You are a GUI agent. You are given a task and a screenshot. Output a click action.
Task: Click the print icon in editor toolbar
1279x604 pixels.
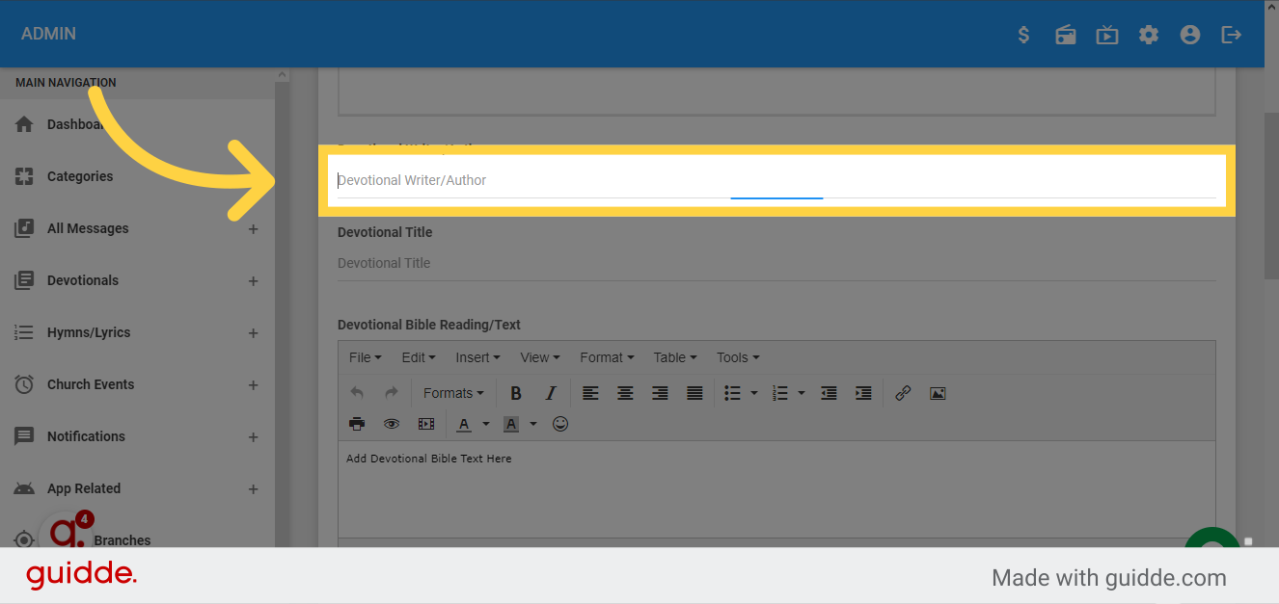[357, 424]
